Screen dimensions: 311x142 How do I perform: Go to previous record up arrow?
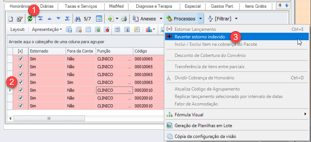coord(50,18)
